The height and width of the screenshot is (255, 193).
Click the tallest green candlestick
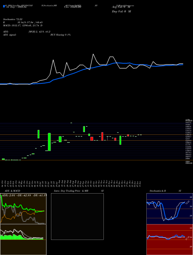49,142
